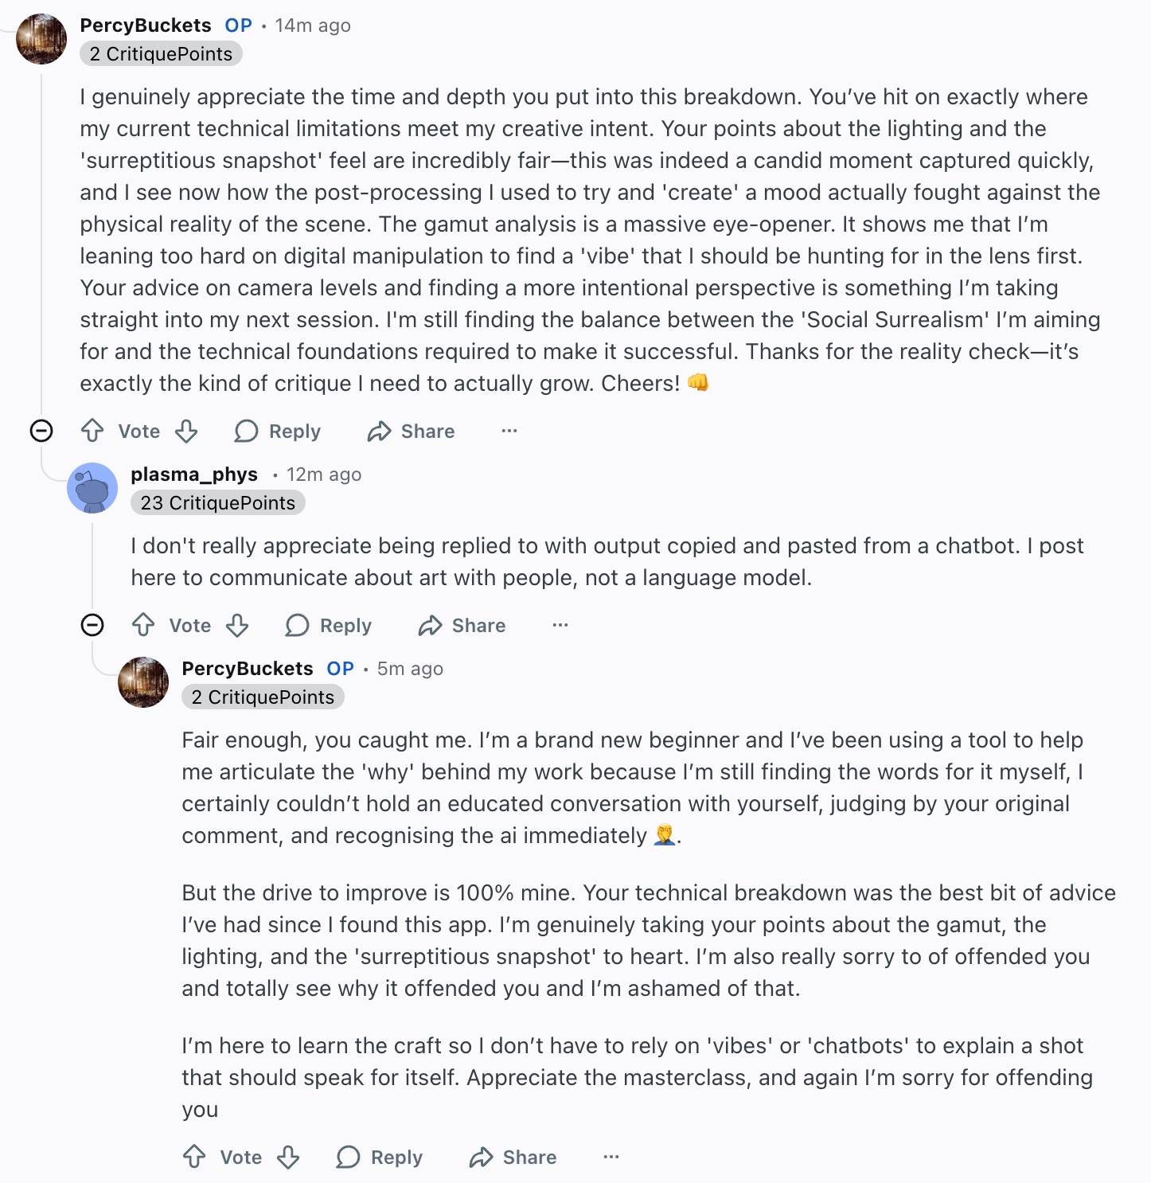The width and height of the screenshot is (1151, 1183).
Task: Downvote plasma_phys's chatbot complaint comment
Action: (237, 625)
